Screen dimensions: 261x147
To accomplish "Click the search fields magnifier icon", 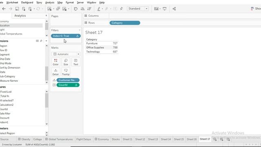I will (x=41, y=41).
